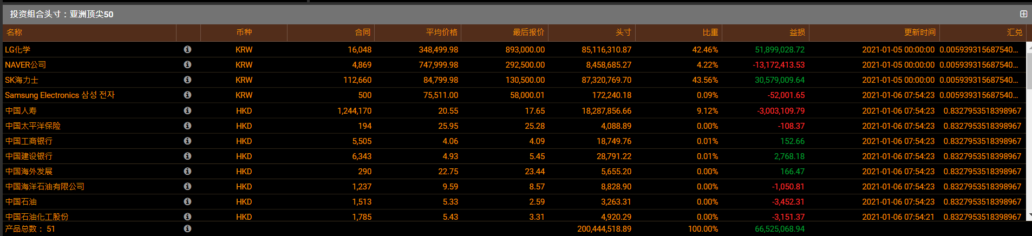Screen dimensions: 1032x236
Task: Open info icon beside 产品总数 total
Action: [187, 228]
